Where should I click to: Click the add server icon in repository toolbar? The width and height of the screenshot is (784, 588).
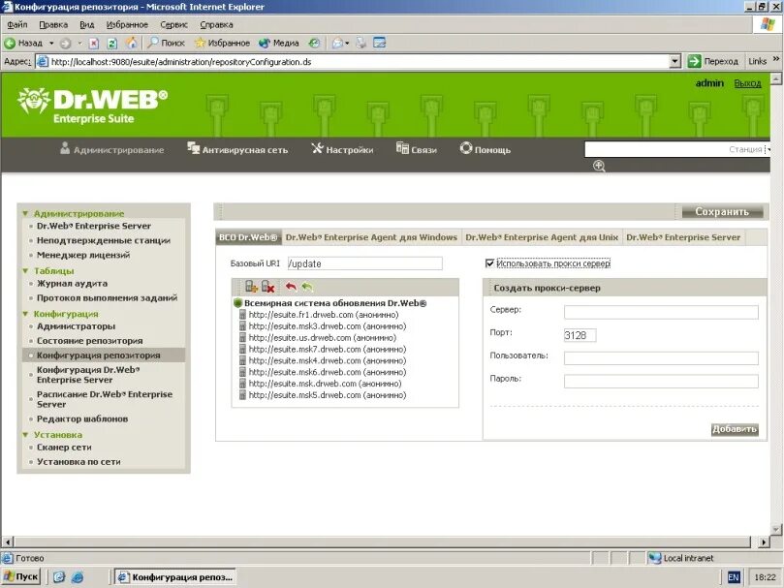click(251, 287)
